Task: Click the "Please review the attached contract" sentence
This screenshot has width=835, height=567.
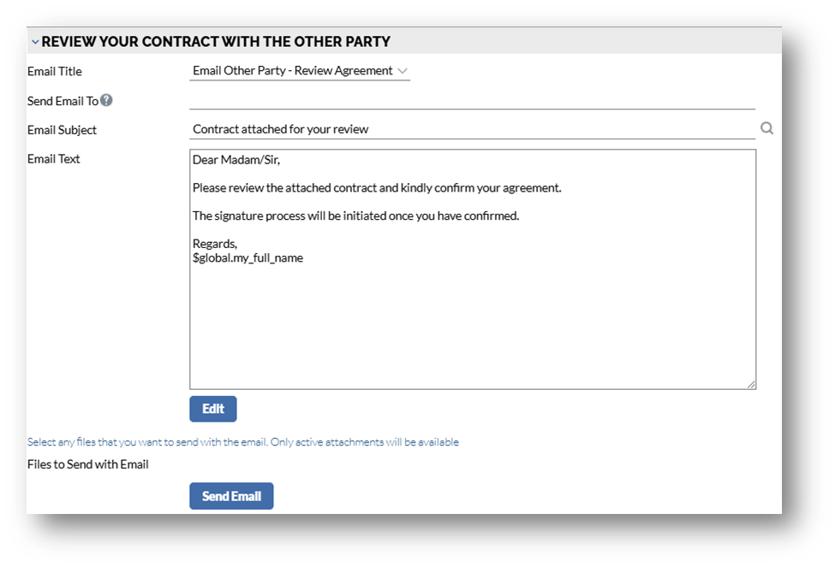Action: click(377, 187)
